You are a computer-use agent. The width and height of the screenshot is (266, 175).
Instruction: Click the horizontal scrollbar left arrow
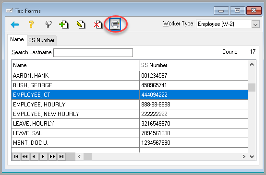(79, 156)
